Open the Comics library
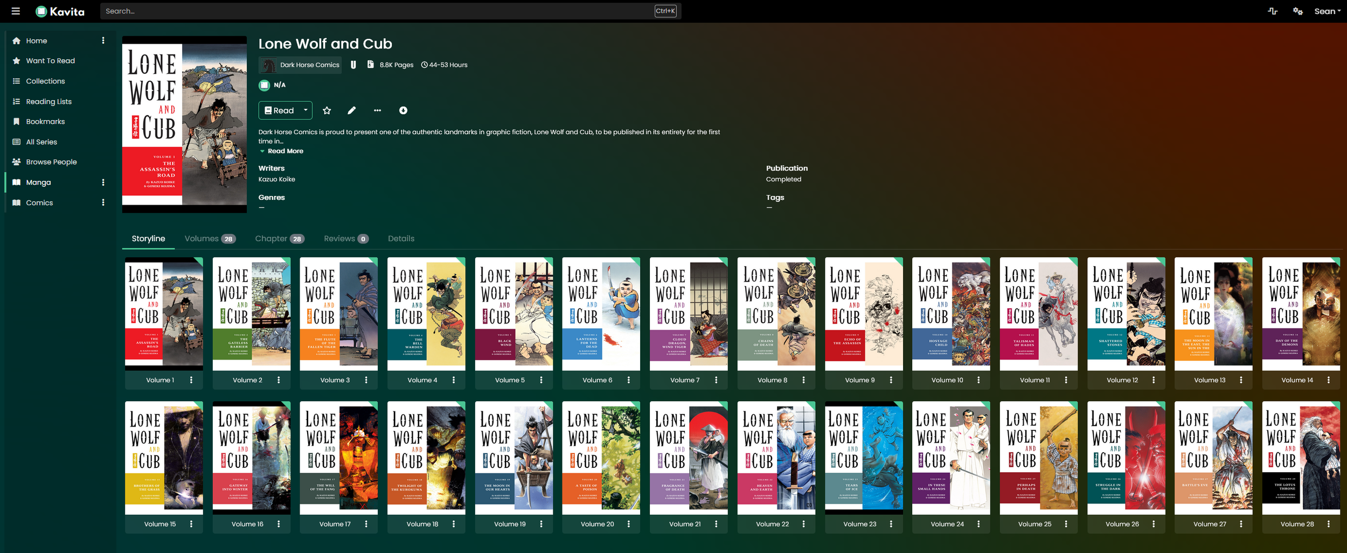 [x=39, y=203]
